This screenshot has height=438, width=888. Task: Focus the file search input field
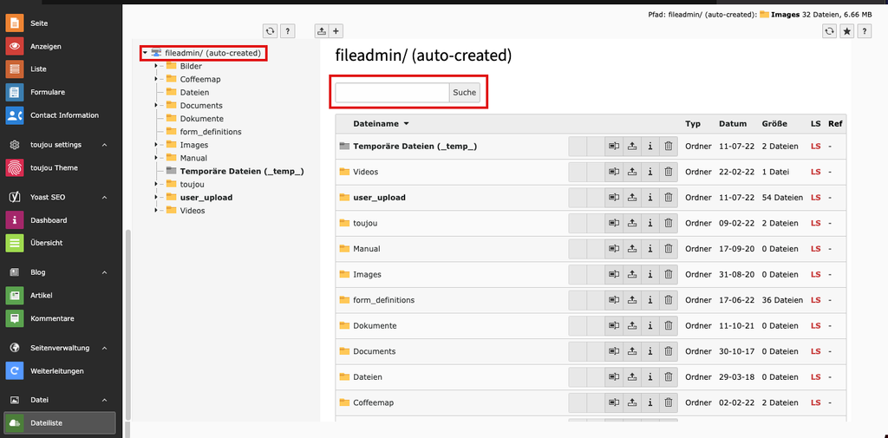click(392, 93)
